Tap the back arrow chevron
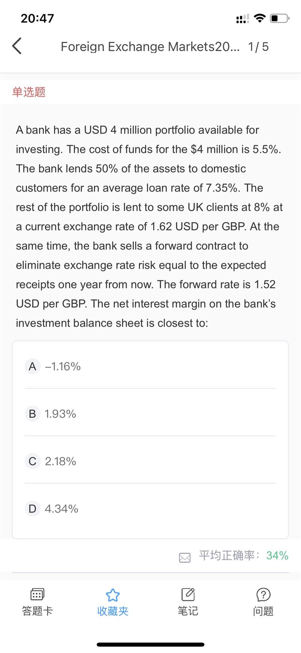Screen dimensions: 301x653 tap(17, 46)
